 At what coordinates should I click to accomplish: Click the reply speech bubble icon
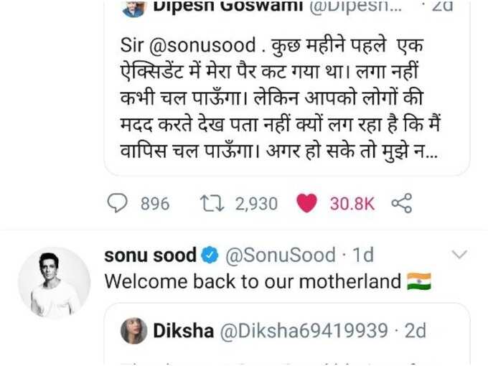117,203
